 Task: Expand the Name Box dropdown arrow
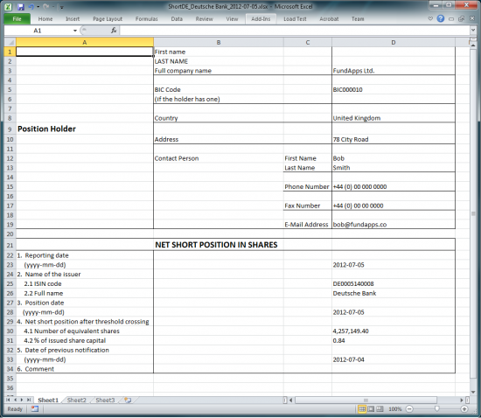pos(75,31)
